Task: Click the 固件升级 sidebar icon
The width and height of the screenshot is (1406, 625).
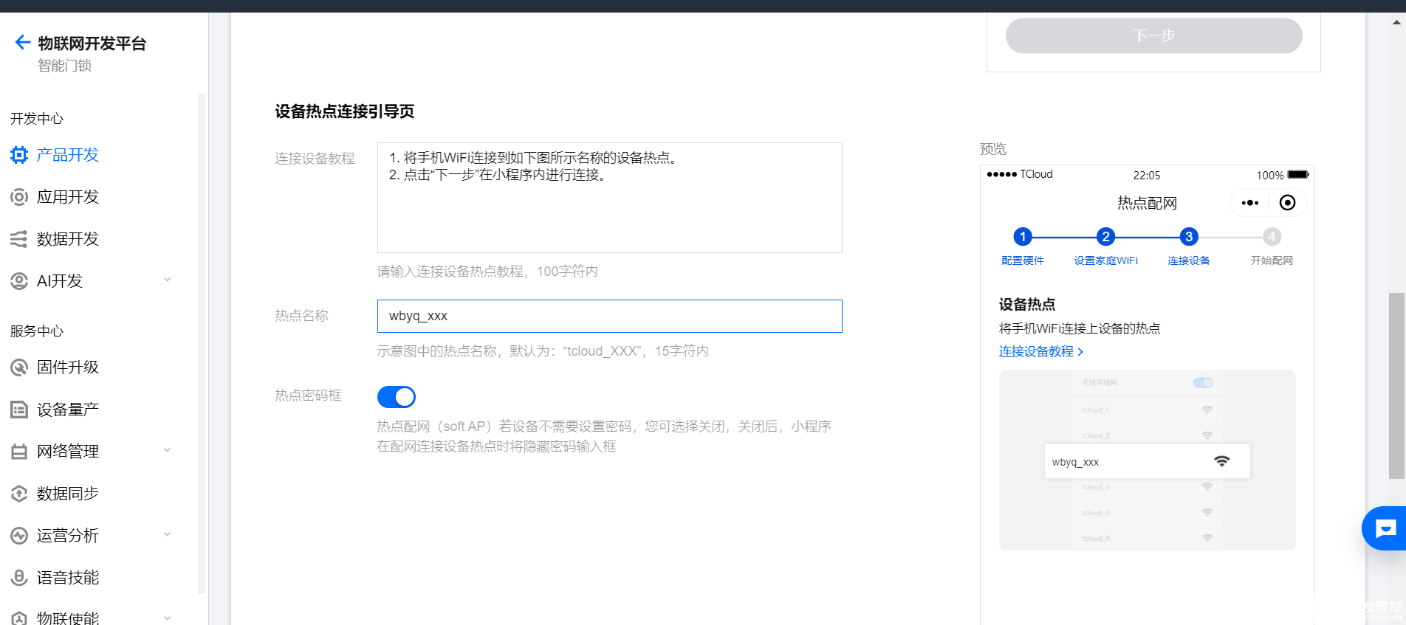Action: (19, 367)
